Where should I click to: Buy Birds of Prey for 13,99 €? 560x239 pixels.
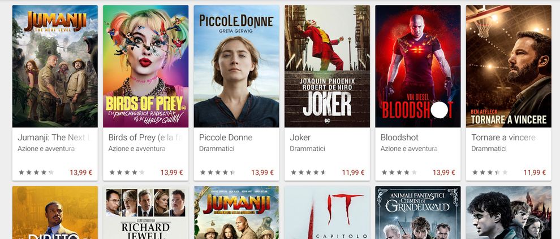pos(171,172)
